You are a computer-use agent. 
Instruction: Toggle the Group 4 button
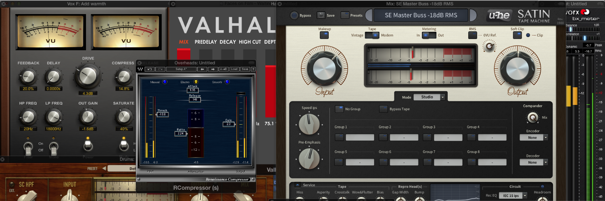click(471, 137)
